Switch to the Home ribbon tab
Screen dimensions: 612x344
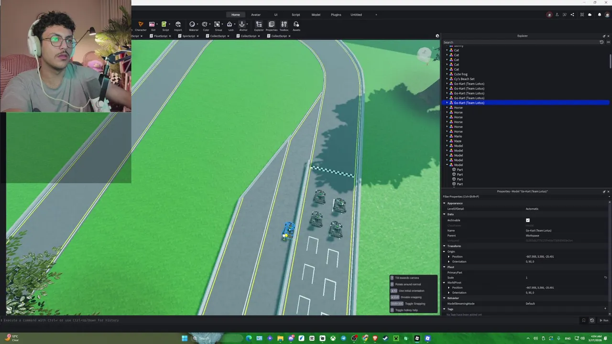(x=236, y=15)
